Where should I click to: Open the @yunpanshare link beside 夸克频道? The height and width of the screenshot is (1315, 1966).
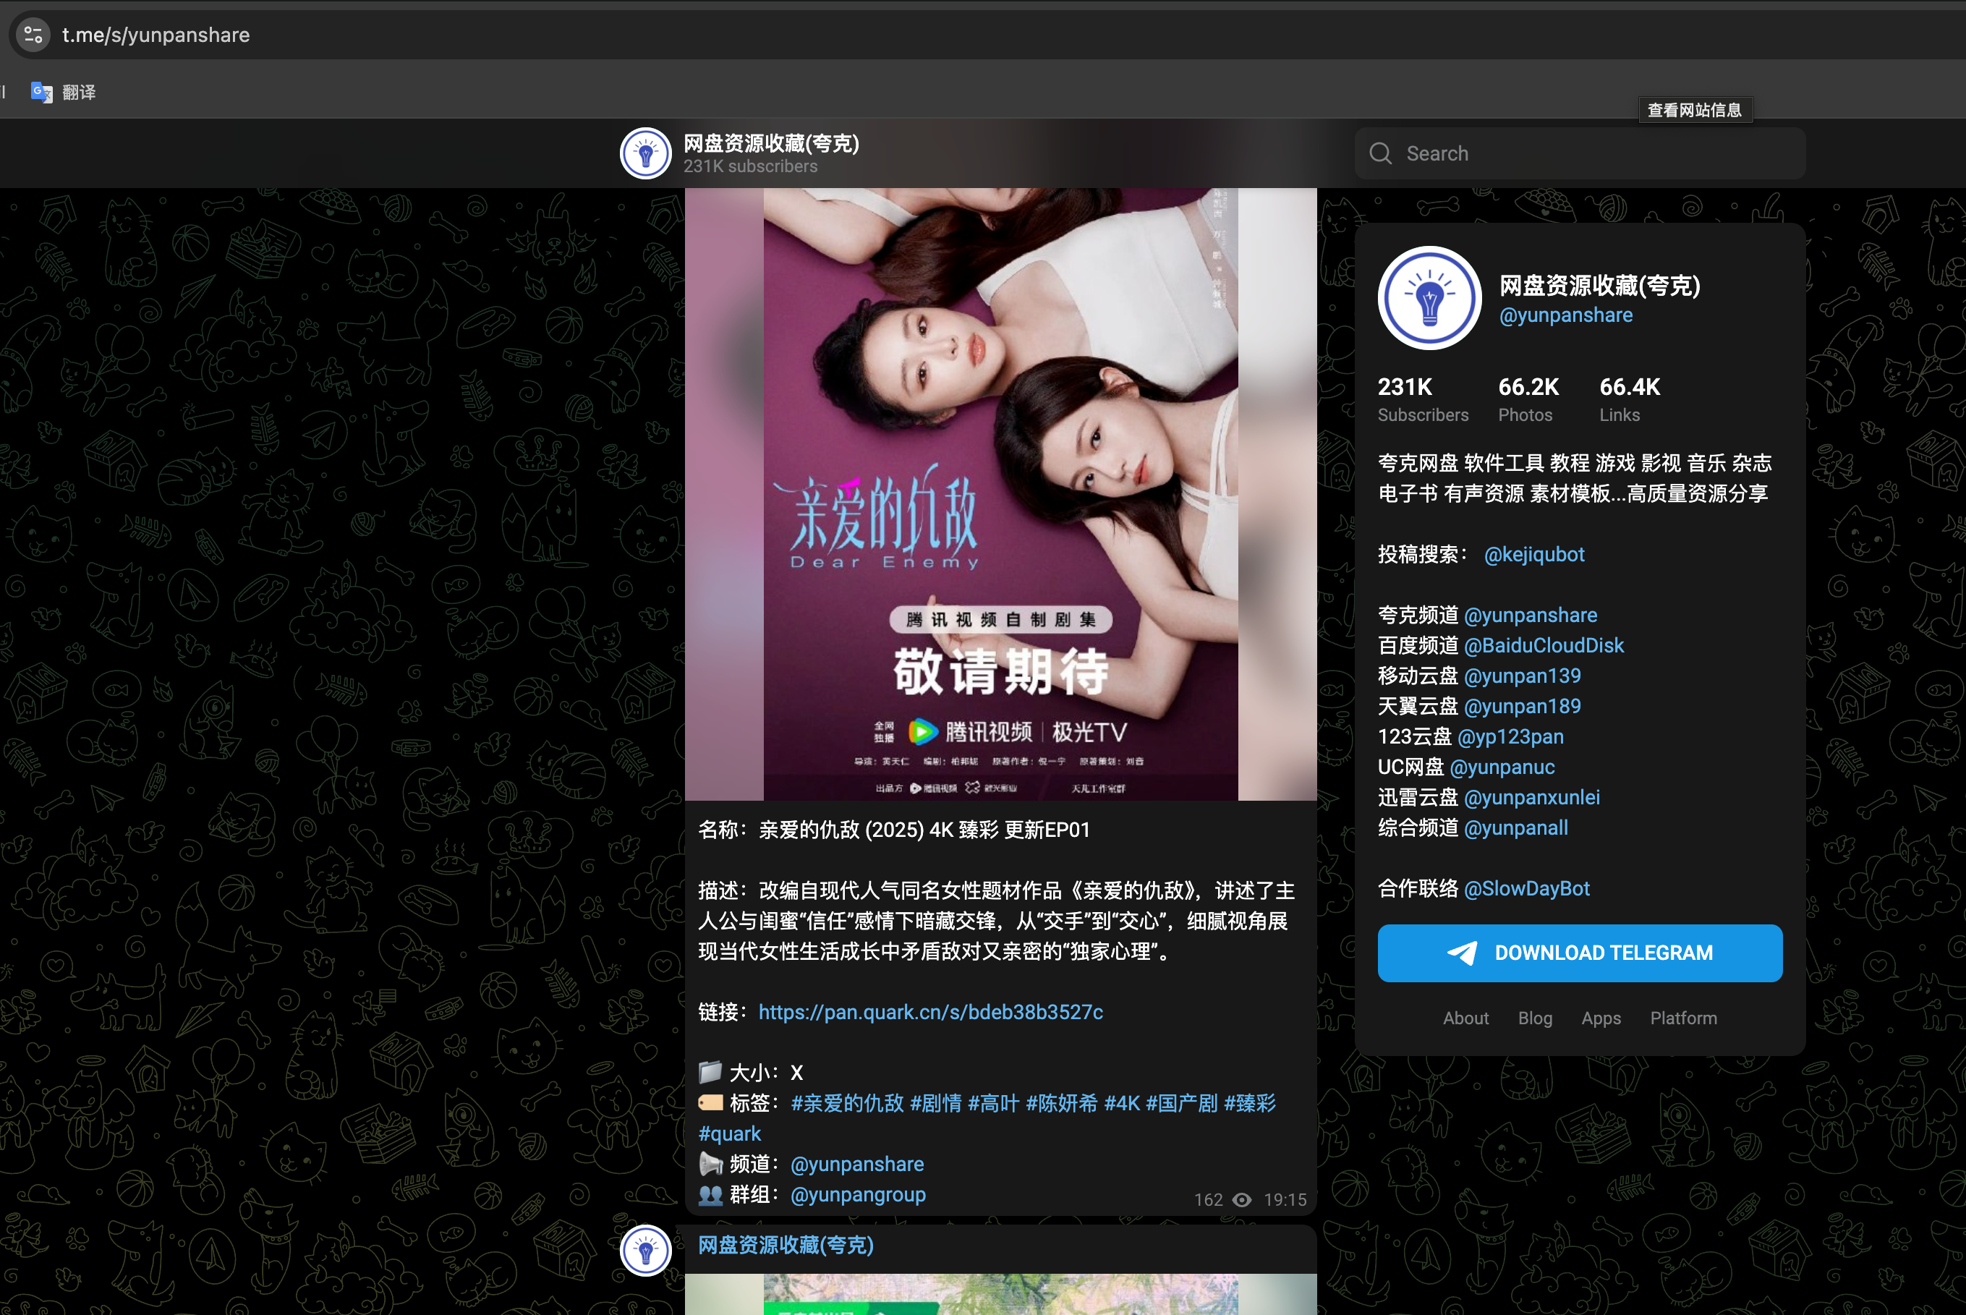point(1530,616)
